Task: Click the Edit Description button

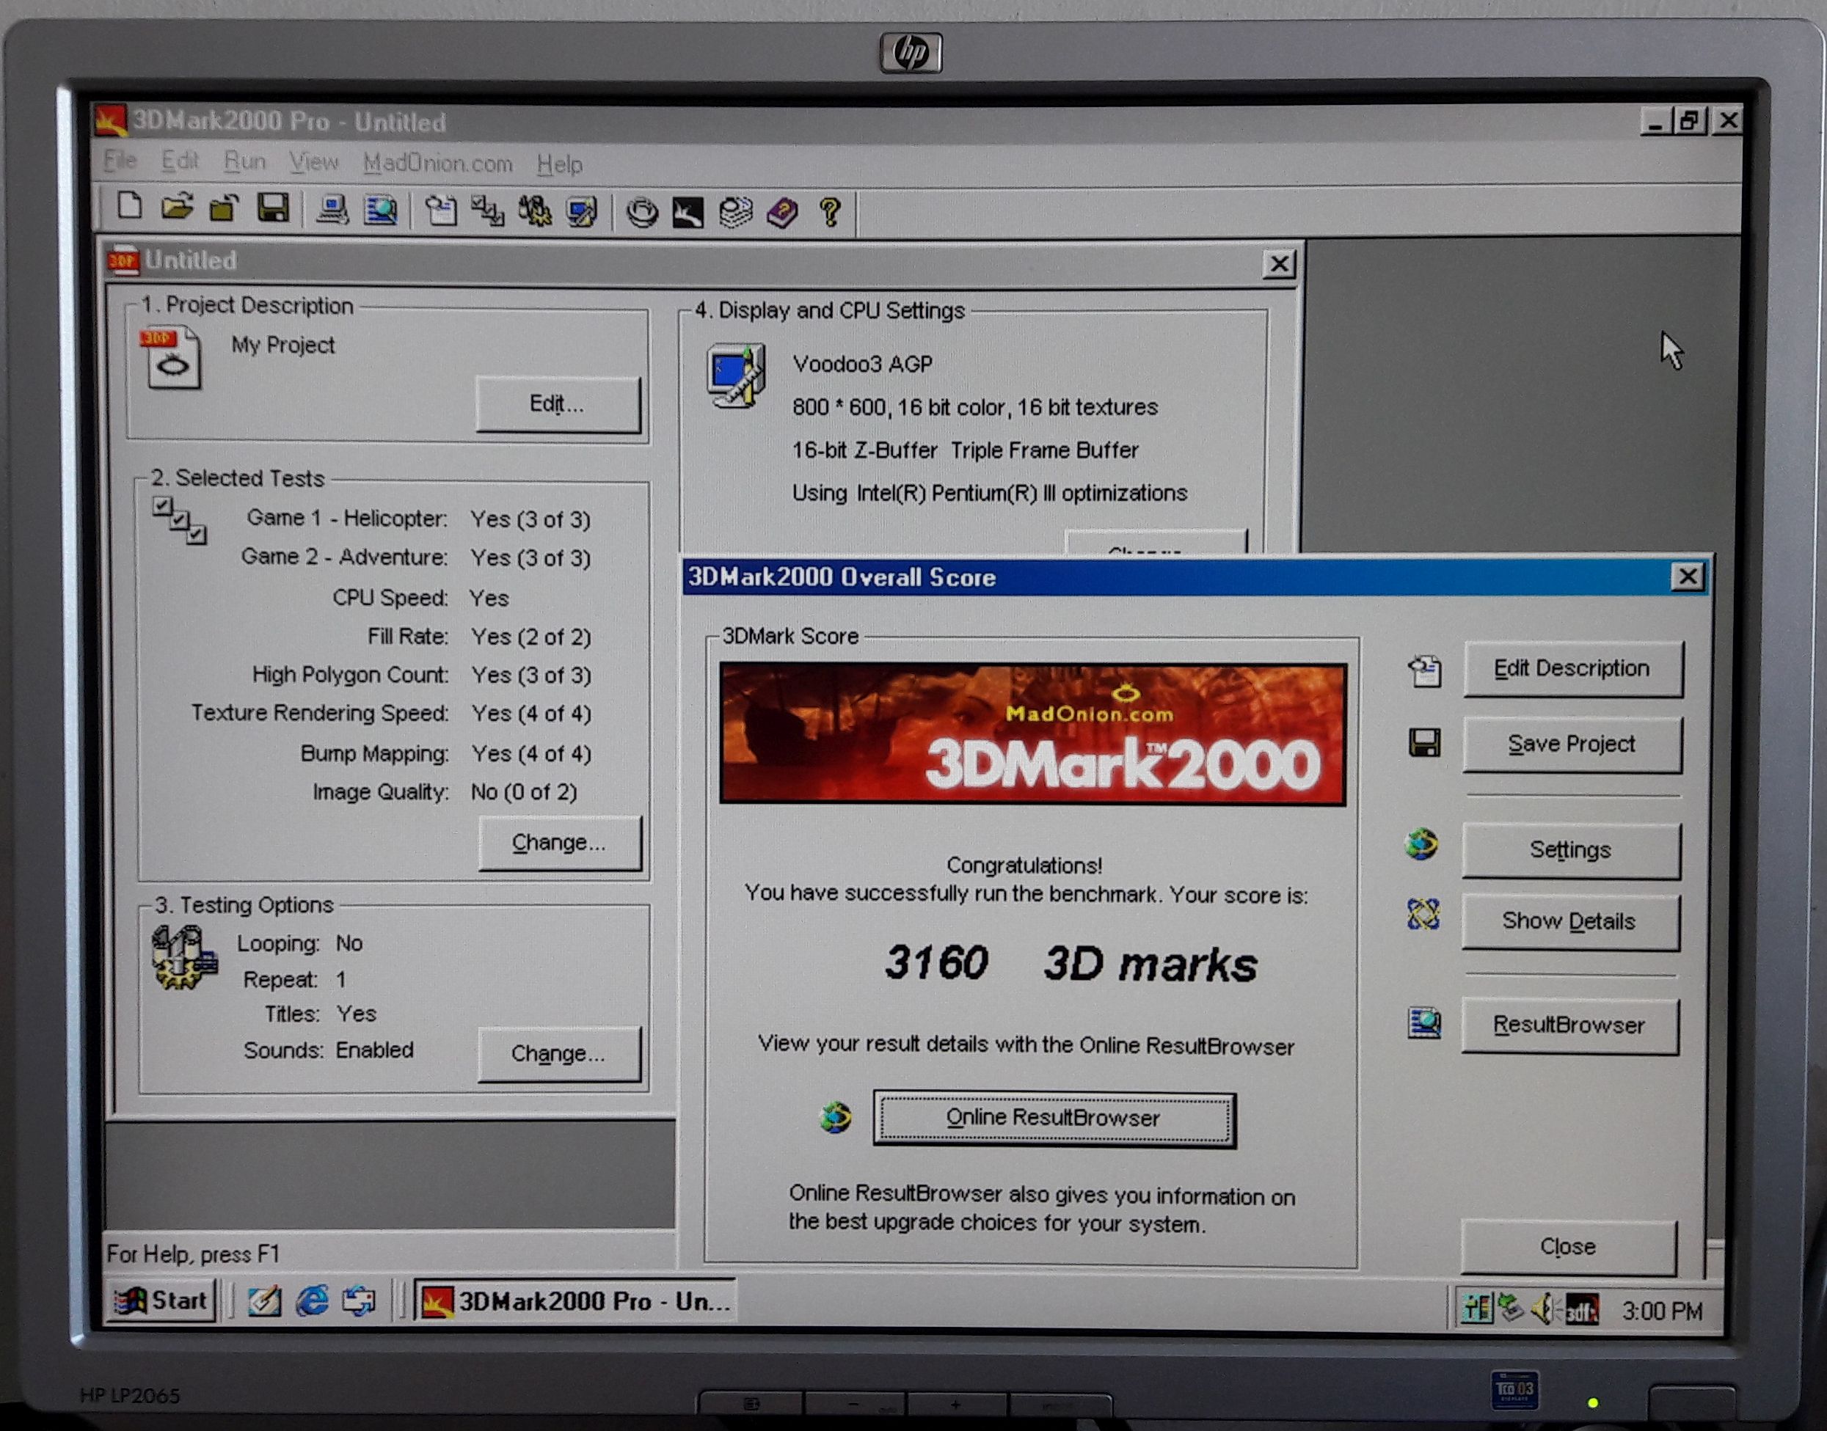Action: pyautogui.click(x=1572, y=669)
